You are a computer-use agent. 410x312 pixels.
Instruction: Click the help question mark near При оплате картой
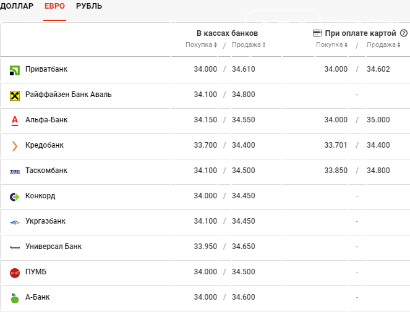point(404,33)
